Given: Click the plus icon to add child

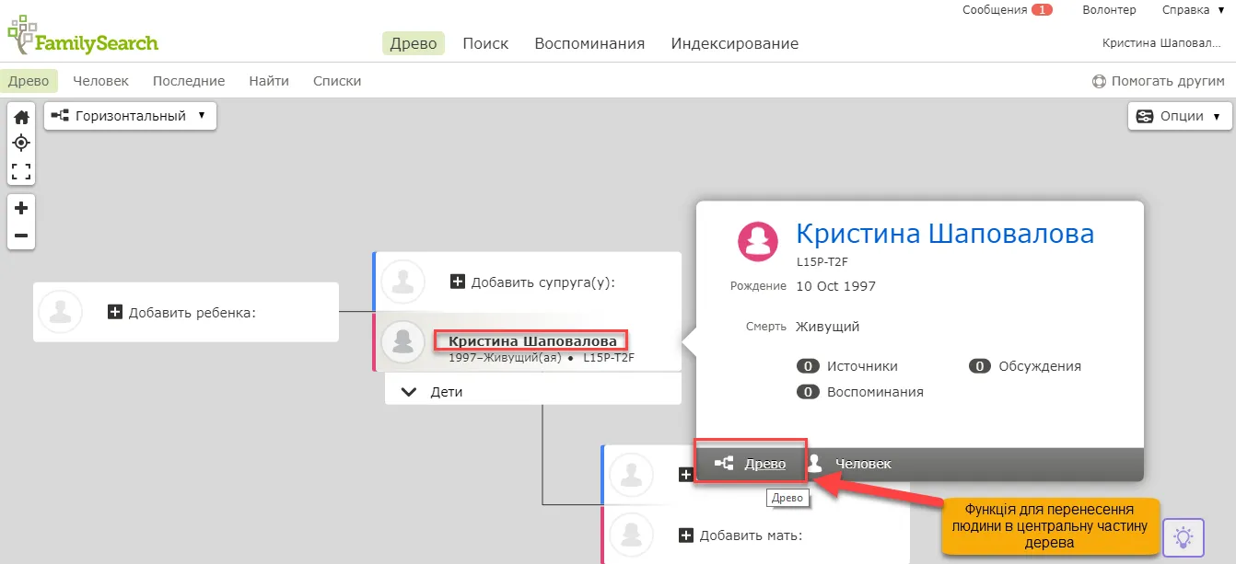Looking at the screenshot, I should 115,313.
